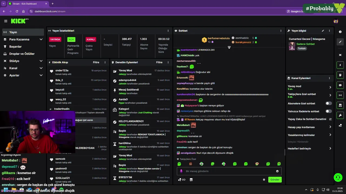Viewport: 346px width, 194px height.
Task: Toggle the wrench stream info widget icon
Action: click(x=340, y=115)
